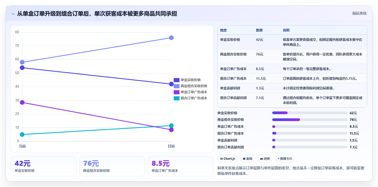Click the page title about 组合订单

(97, 14)
